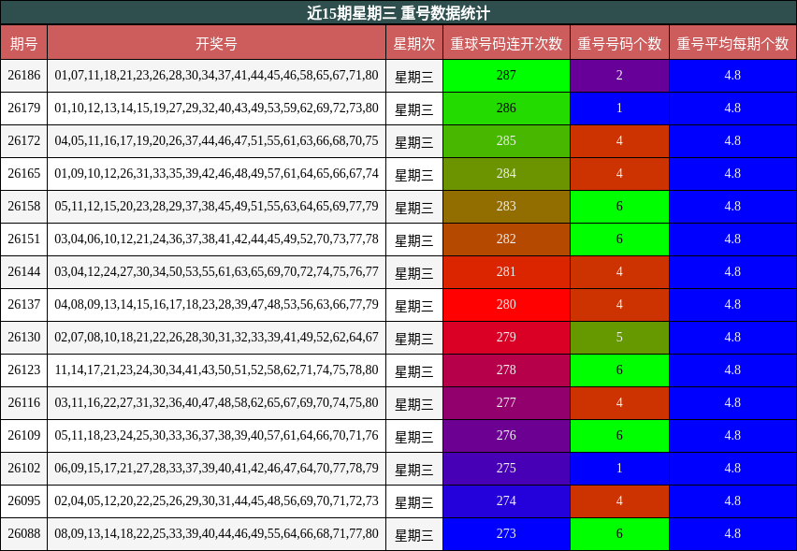Screen dimensions: 797x551
Task: Click the draw numbers for issue 26116
Action: click(216, 402)
